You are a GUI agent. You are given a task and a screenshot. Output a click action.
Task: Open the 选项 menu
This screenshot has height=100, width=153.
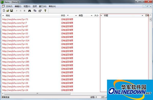click(35, 6)
